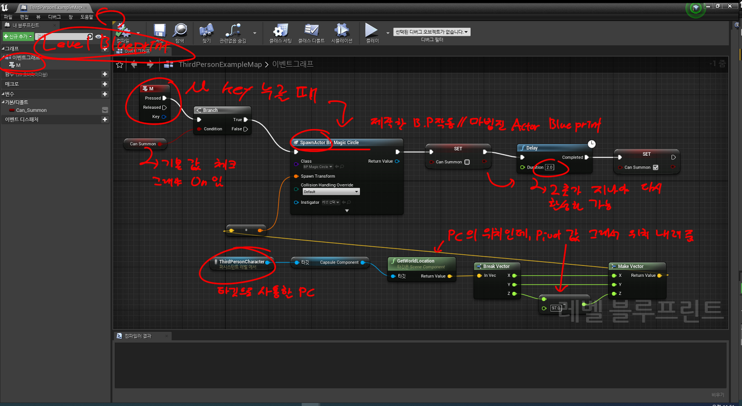Click the Find (찾기) binoculars icon

click(x=207, y=30)
